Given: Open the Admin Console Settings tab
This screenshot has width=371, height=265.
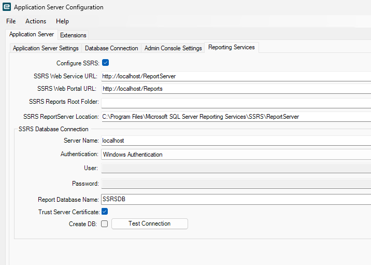Looking at the screenshot, I should (173, 48).
